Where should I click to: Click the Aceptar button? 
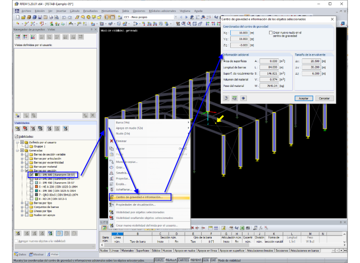[x=304, y=98]
